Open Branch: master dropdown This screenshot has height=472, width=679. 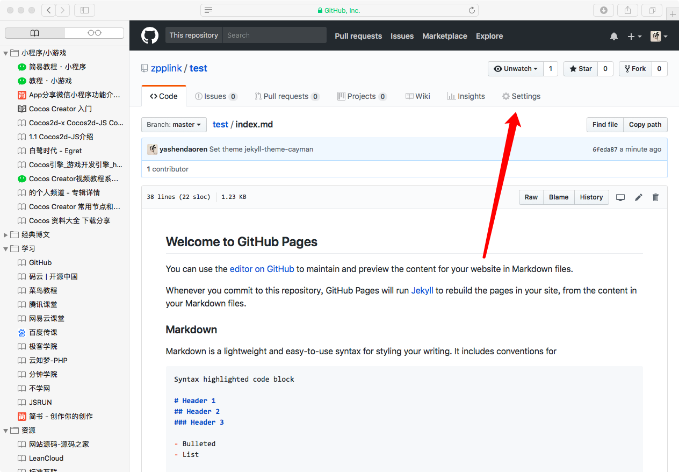(174, 125)
